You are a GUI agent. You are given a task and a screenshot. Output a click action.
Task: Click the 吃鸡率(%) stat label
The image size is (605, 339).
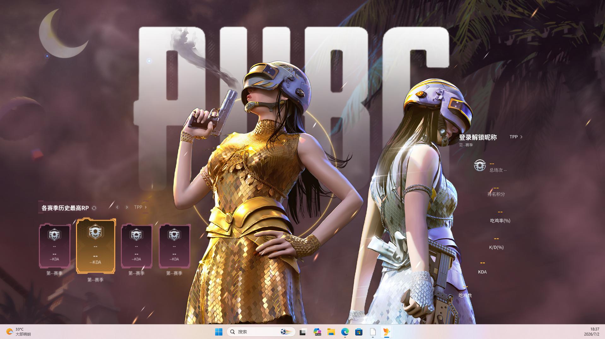click(500, 221)
